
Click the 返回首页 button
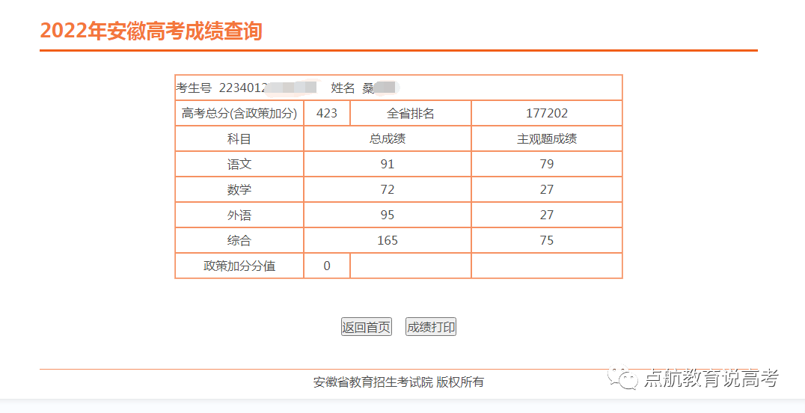click(366, 327)
